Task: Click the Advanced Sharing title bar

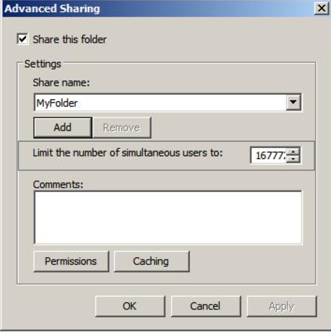Action: pos(156,9)
